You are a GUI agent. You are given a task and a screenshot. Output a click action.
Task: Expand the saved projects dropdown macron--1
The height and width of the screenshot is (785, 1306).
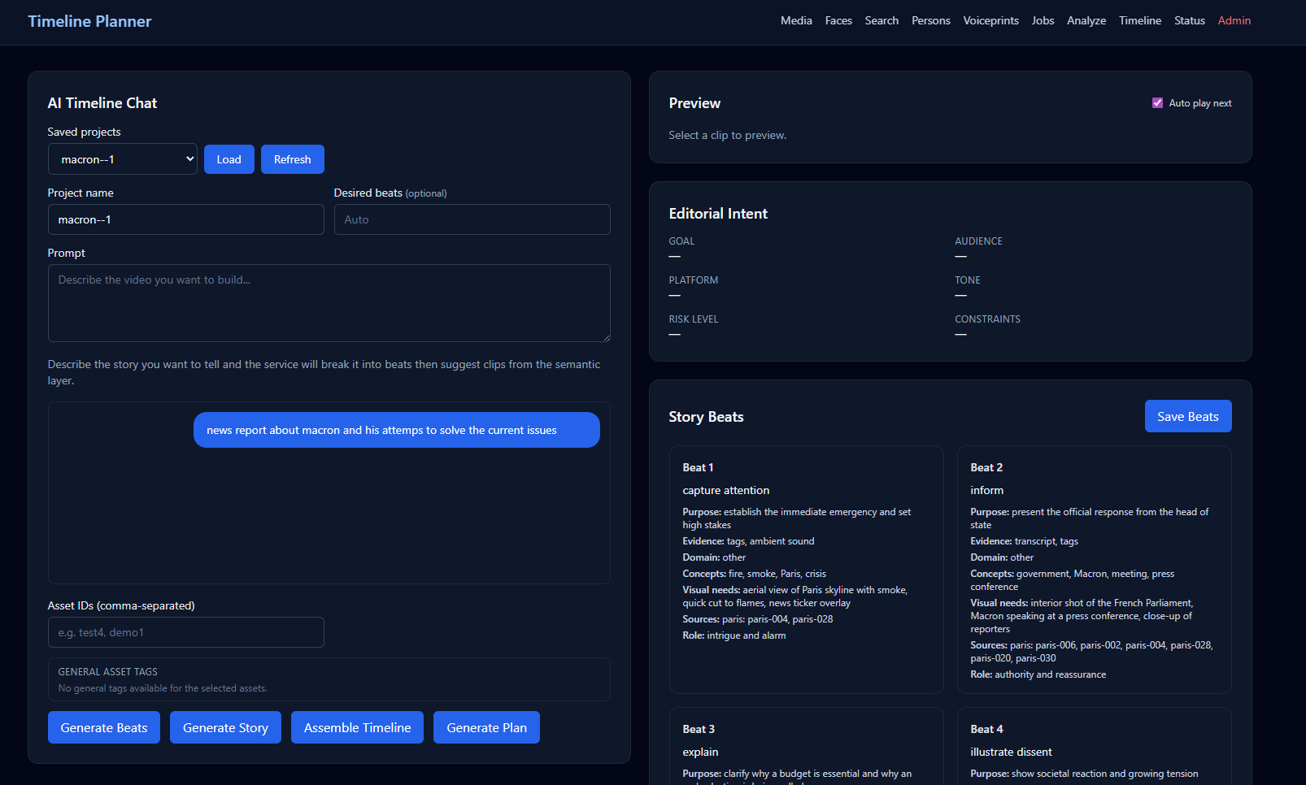pos(123,159)
